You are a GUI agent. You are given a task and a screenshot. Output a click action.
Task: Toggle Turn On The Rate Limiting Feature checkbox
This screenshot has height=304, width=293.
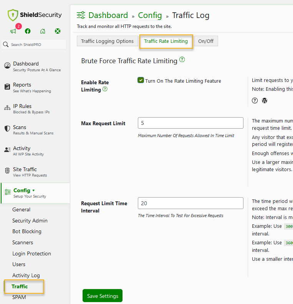pyautogui.click(x=141, y=80)
